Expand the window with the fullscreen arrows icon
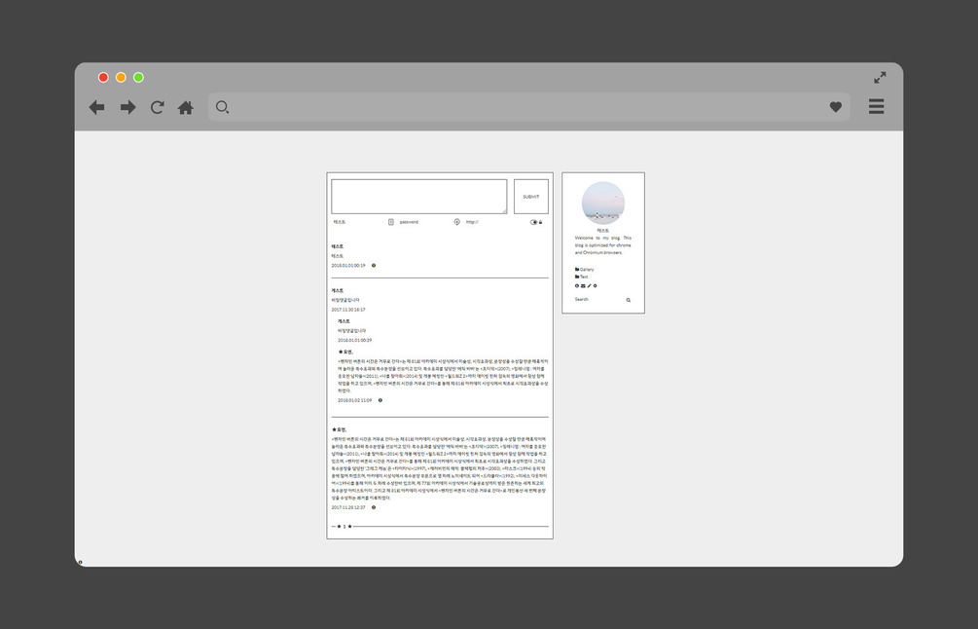The height and width of the screenshot is (629, 978). pos(880,77)
